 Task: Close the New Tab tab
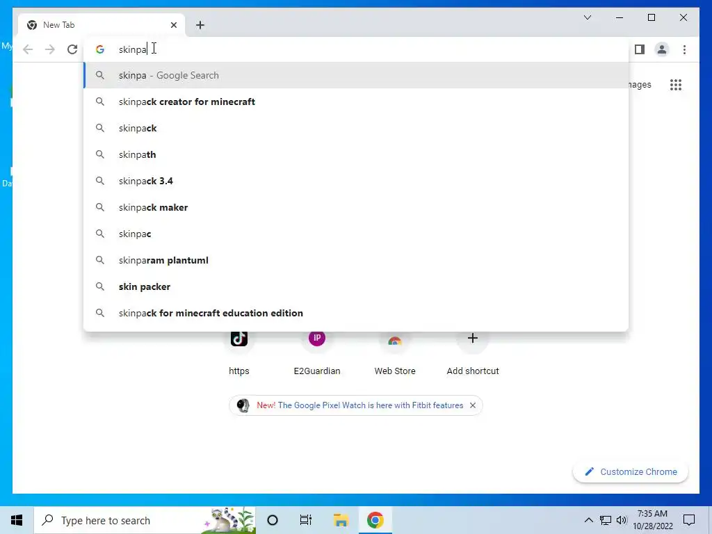point(173,25)
